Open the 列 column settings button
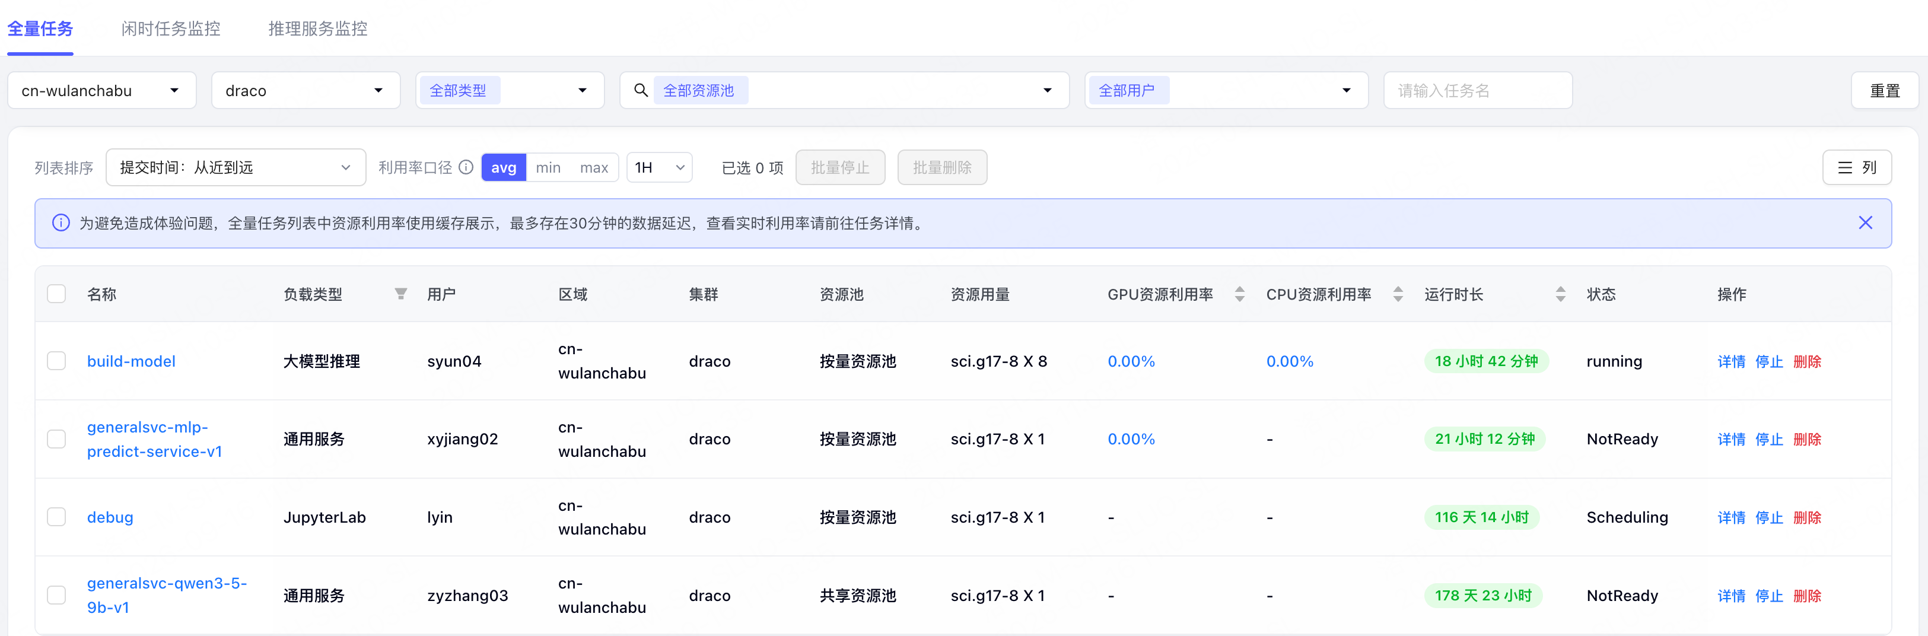This screenshot has width=1928, height=636. pyautogui.click(x=1857, y=168)
